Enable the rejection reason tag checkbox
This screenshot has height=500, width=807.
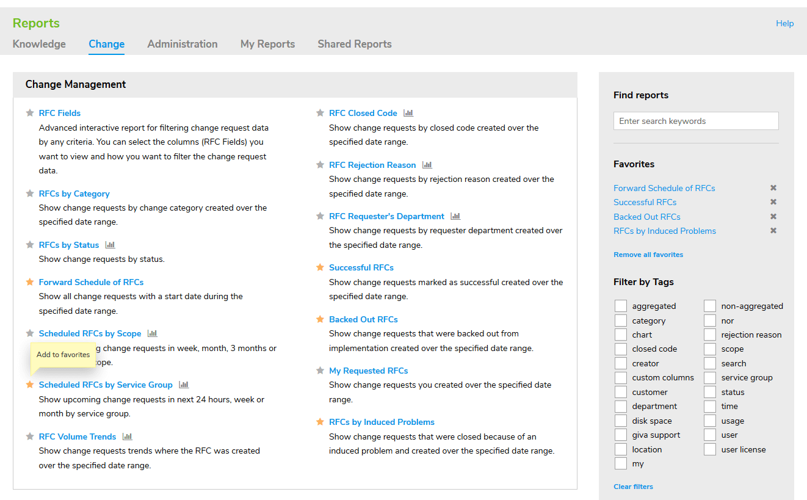point(710,335)
